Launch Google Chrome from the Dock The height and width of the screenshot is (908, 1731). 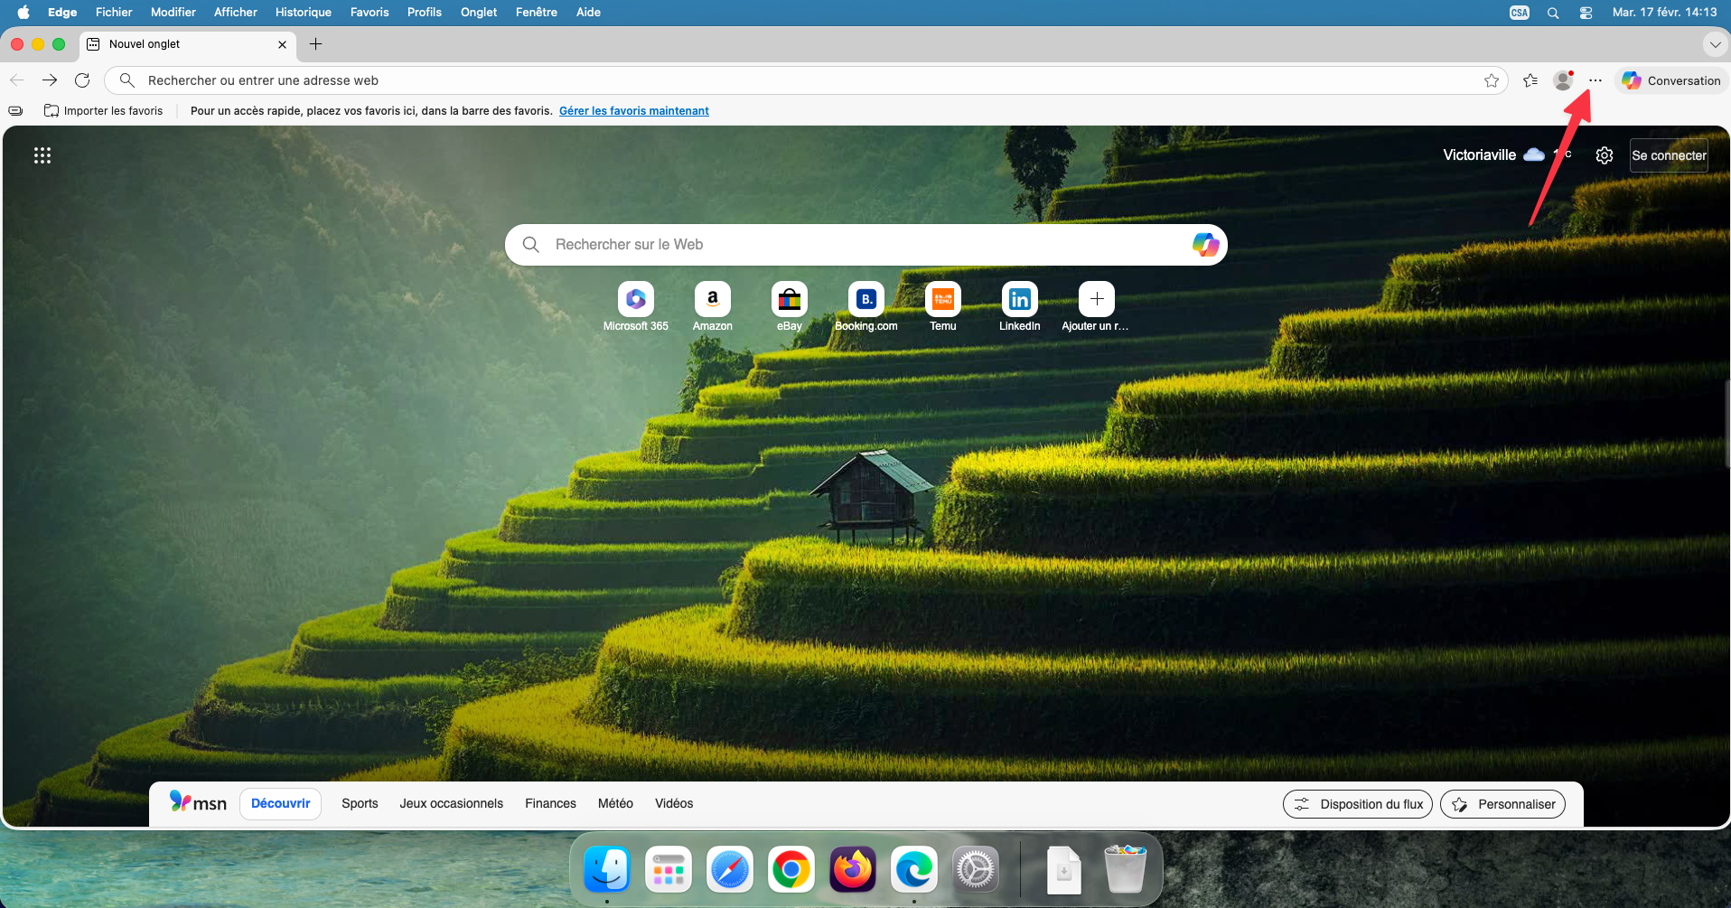791,869
